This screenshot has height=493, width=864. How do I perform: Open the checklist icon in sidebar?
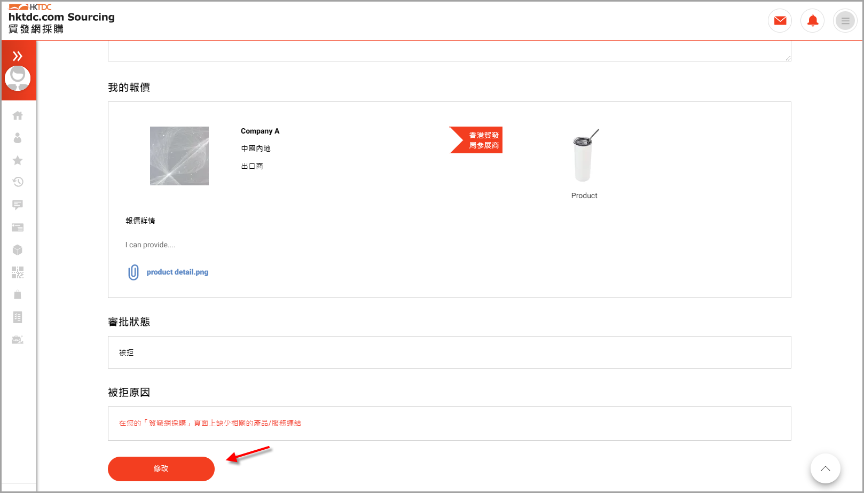[x=18, y=317]
